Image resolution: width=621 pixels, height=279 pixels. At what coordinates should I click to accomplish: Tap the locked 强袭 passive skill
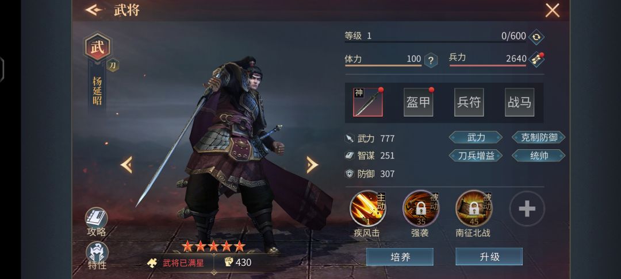(420, 208)
